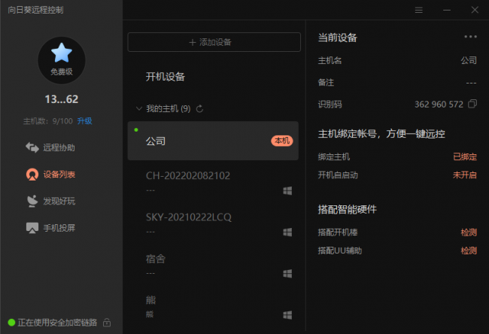Click the 添加设备 button
Image resolution: width=489 pixels, height=334 pixels.
pos(214,42)
